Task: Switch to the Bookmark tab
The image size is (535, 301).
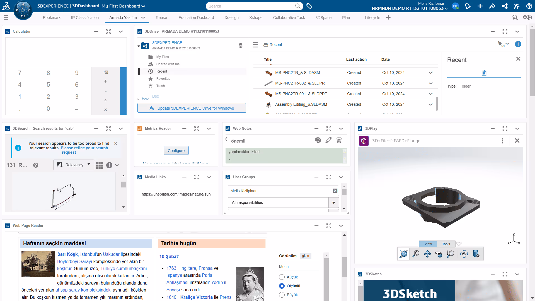Action: [52, 18]
